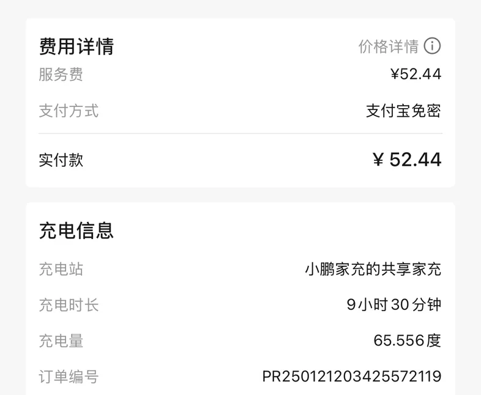Tap the divider line above 实付款

[x=240, y=133]
